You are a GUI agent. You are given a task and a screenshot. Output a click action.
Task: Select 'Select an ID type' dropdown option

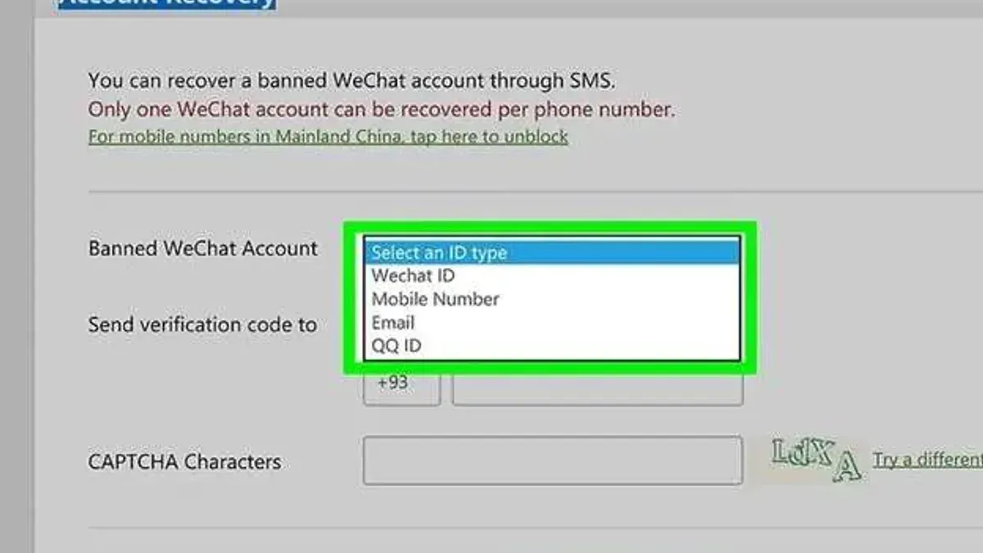pos(552,252)
